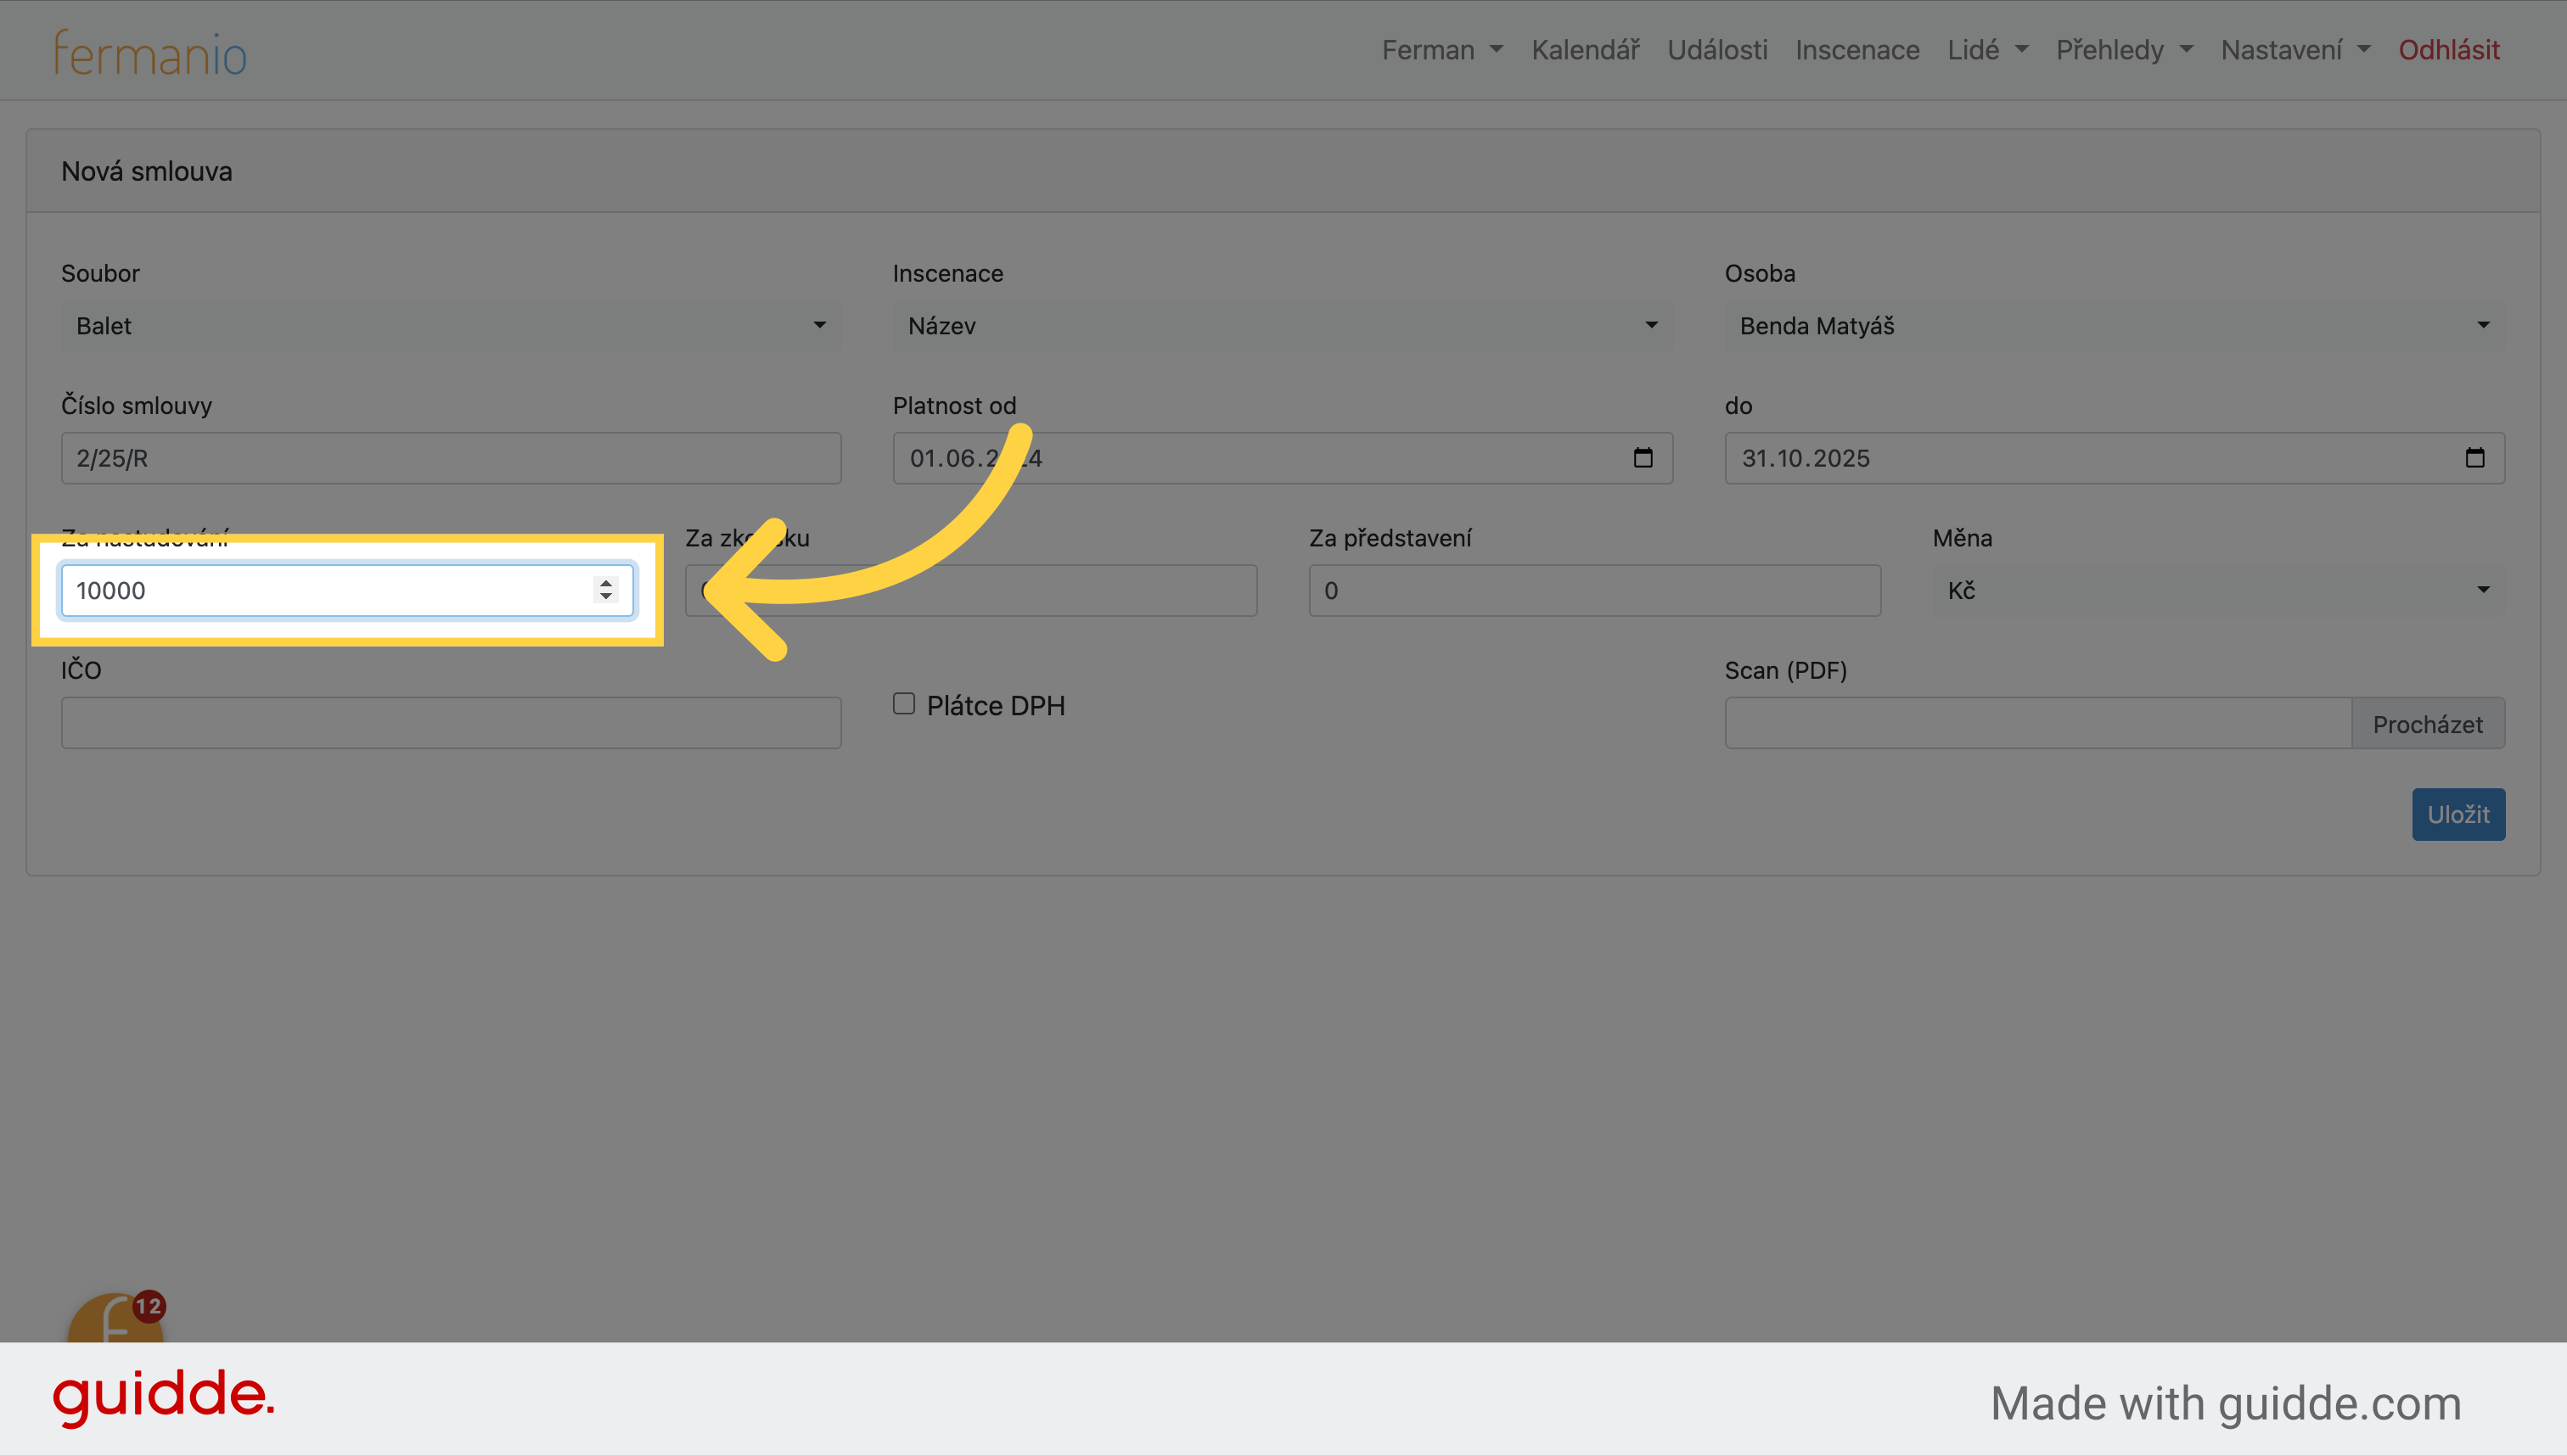The width and height of the screenshot is (2567, 1456).
Task: Click the do date field showing 31.10.2025
Action: tap(2115, 458)
